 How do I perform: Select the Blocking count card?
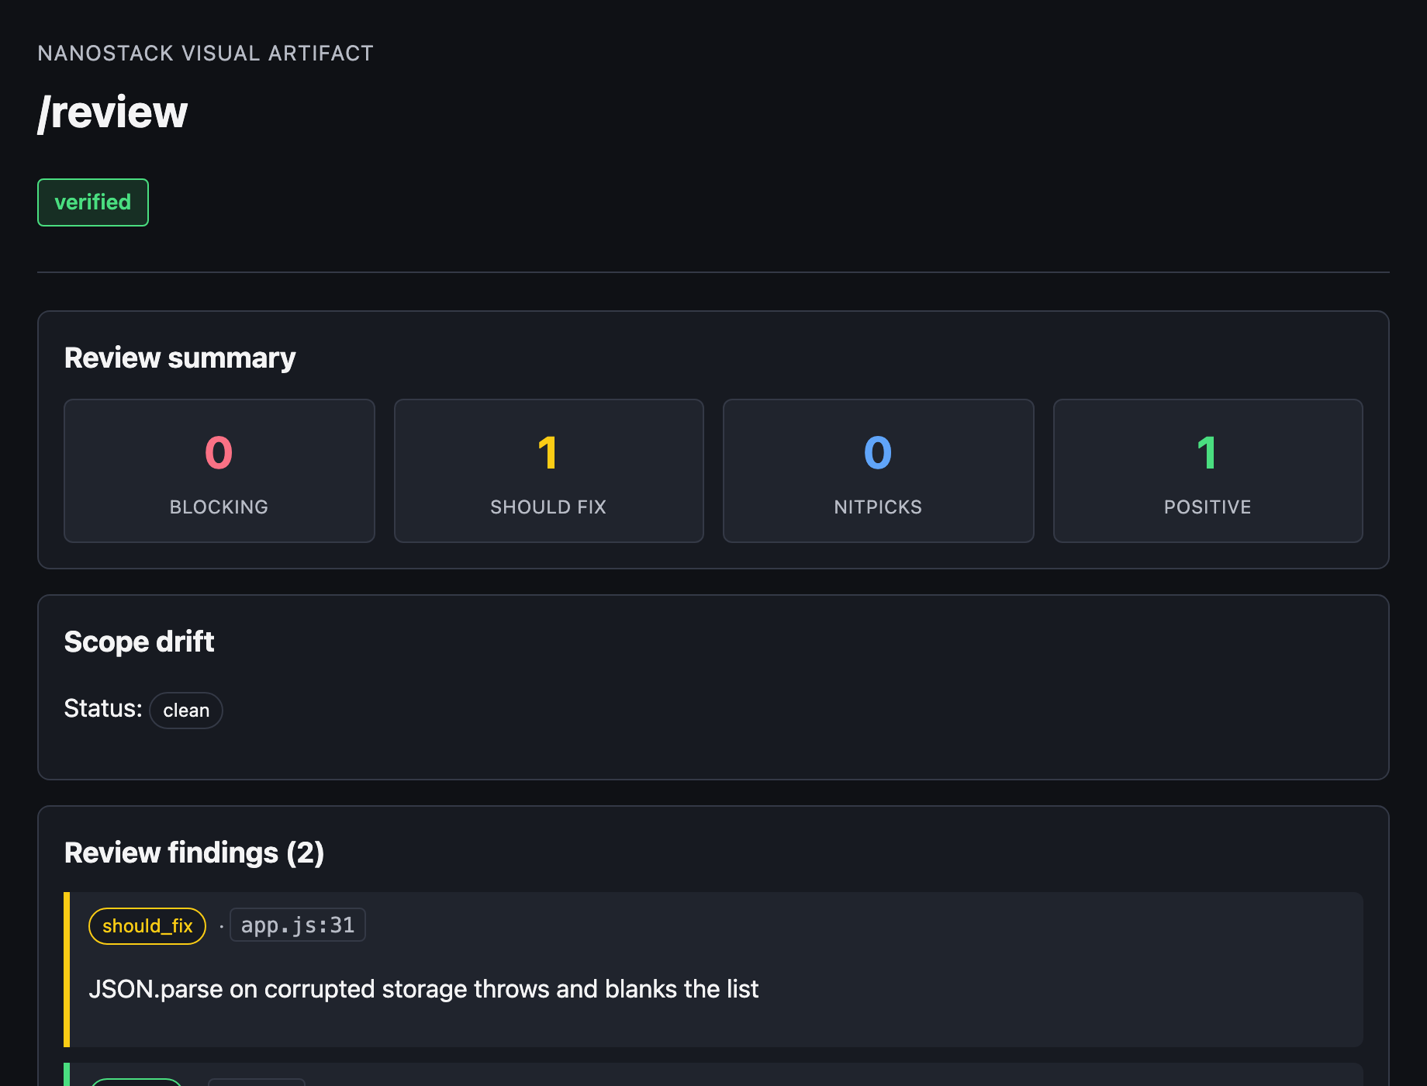pos(219,471)
